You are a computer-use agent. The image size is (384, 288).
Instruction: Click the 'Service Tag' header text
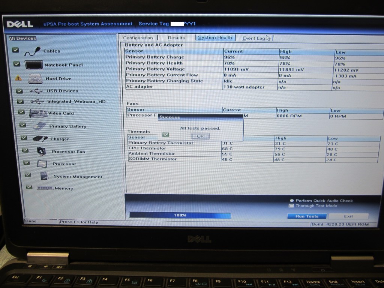coord(153,24)
